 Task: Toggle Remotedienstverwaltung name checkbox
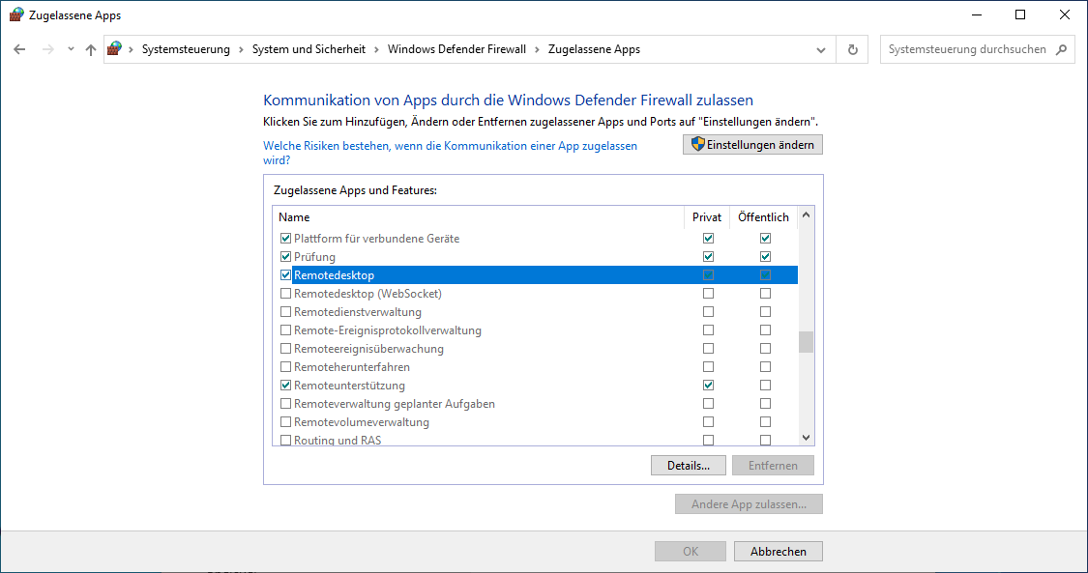285,312
